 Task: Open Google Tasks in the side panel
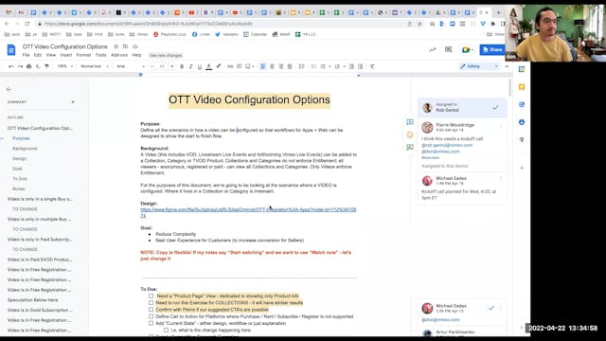tap(522, 104)
